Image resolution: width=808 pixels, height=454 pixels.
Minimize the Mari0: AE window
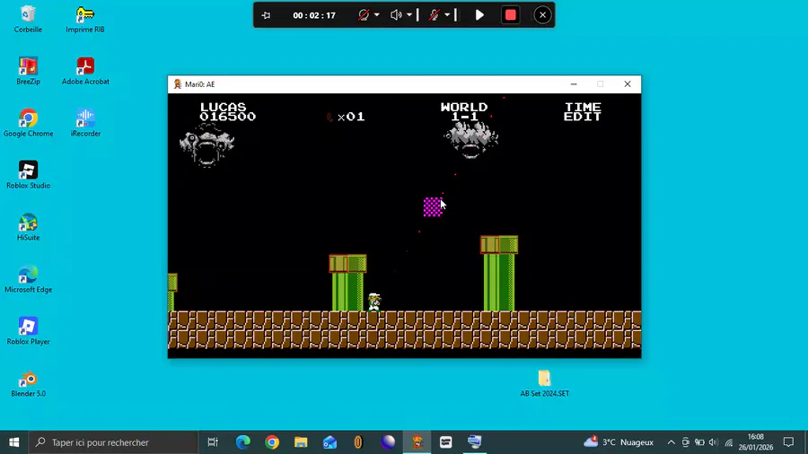point(574,84)
